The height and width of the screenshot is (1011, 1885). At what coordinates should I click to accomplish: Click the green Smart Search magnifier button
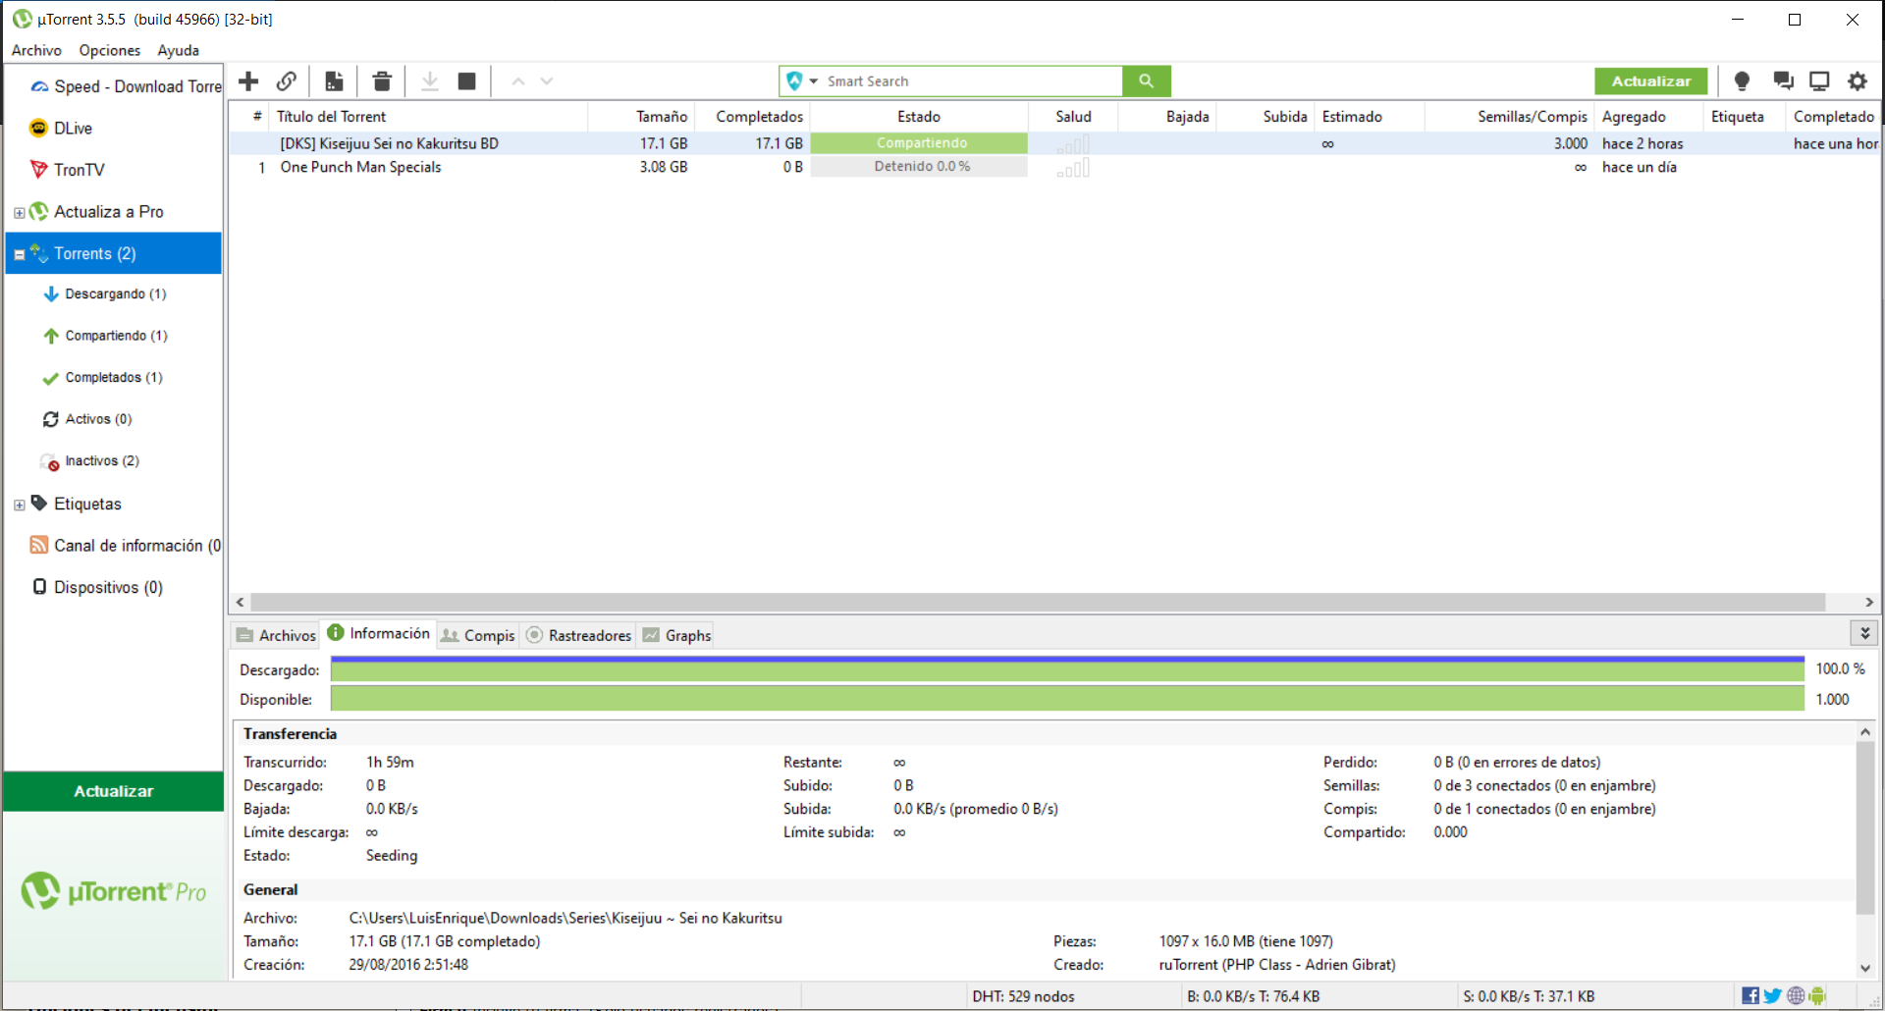click(1146, 81)
